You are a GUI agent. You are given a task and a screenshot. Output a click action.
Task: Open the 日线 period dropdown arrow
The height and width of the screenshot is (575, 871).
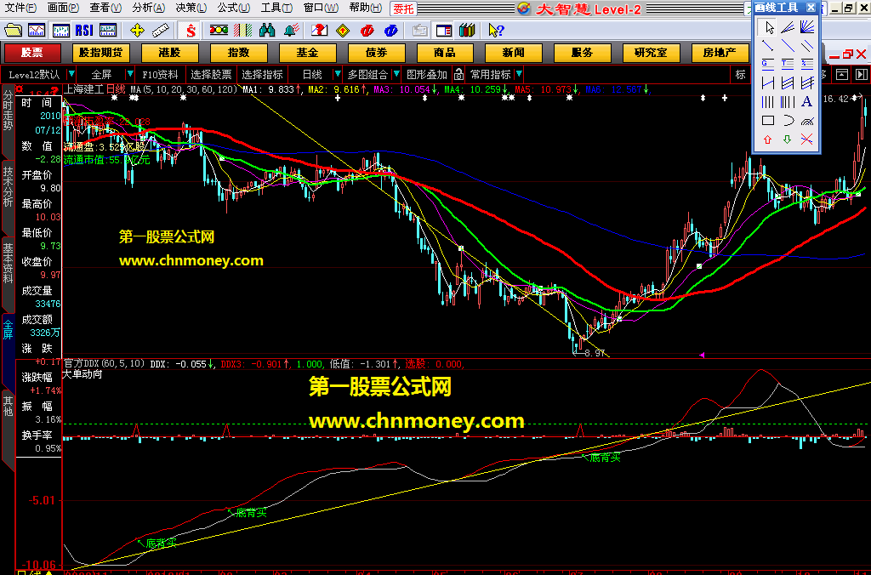tap(337, 74)
